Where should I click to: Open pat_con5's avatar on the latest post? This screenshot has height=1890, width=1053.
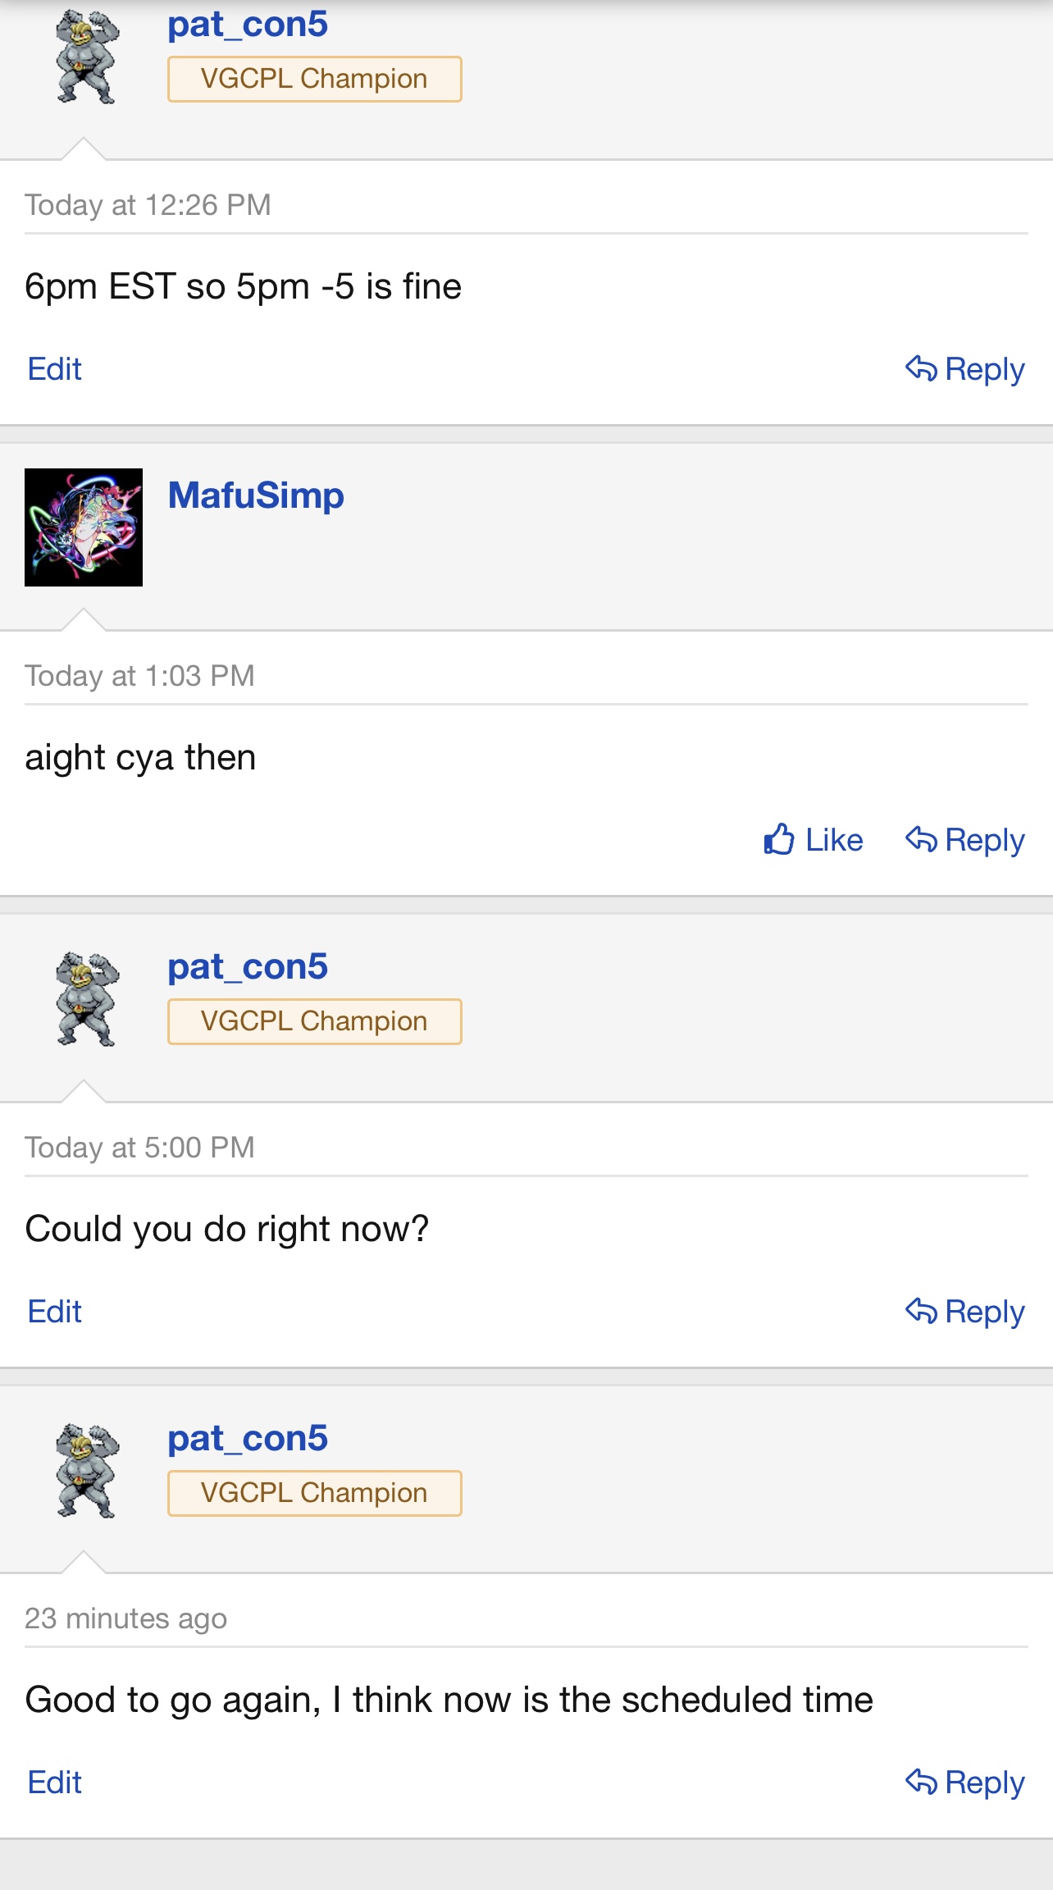pos(86,1470)
